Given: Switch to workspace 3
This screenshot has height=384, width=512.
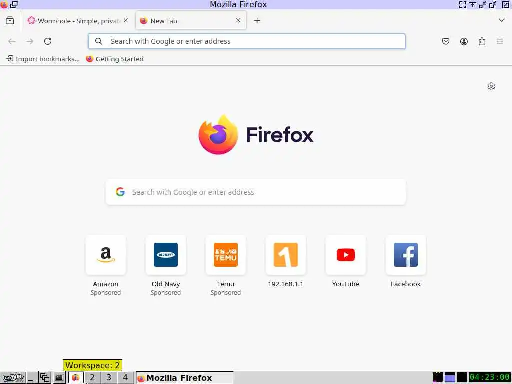Looking at the screenshot, I should pyautogui.click(x=109, y=378).
